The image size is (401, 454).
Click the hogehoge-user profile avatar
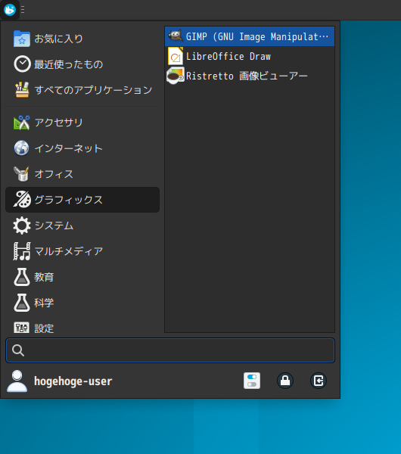17,381
